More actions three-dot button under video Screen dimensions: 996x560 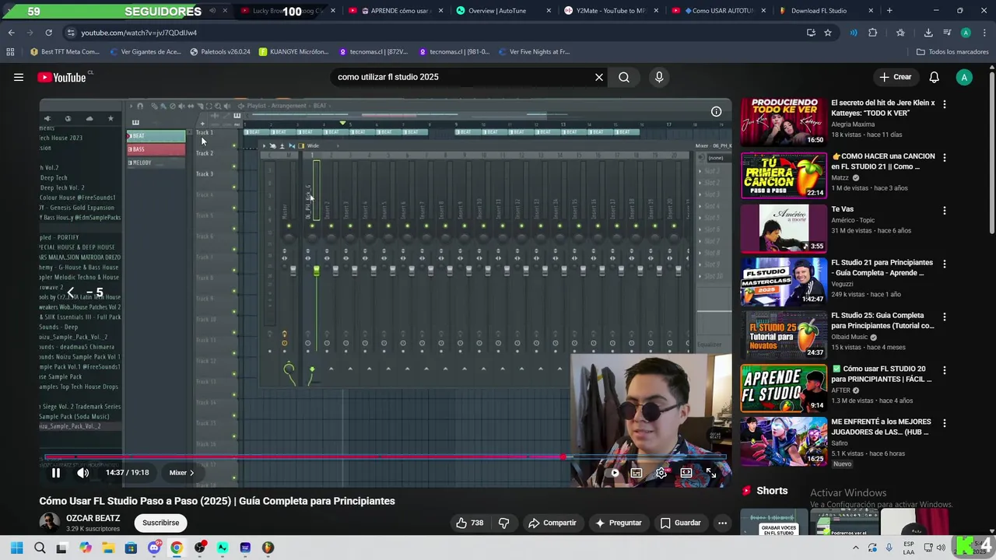(722, 523)
